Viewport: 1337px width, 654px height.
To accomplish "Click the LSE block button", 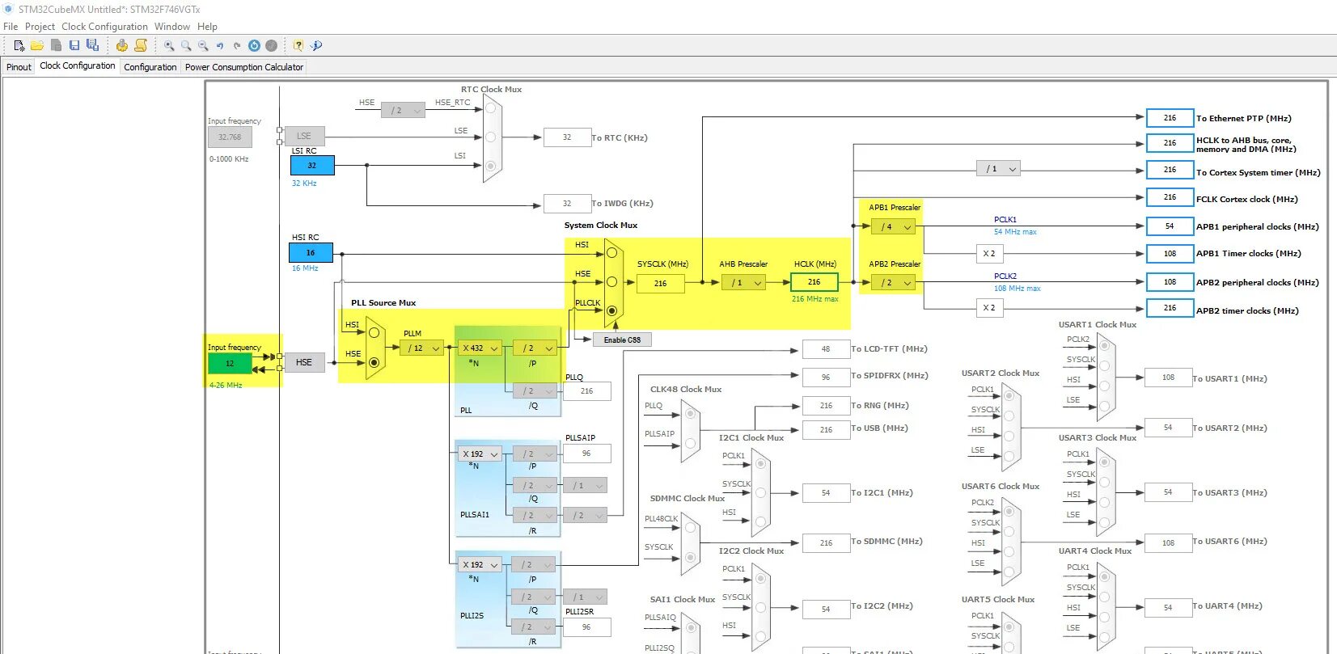I will coord(304,136).
